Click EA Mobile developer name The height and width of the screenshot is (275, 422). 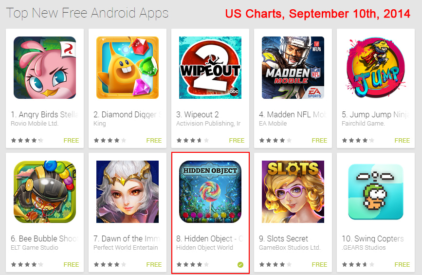273,124
